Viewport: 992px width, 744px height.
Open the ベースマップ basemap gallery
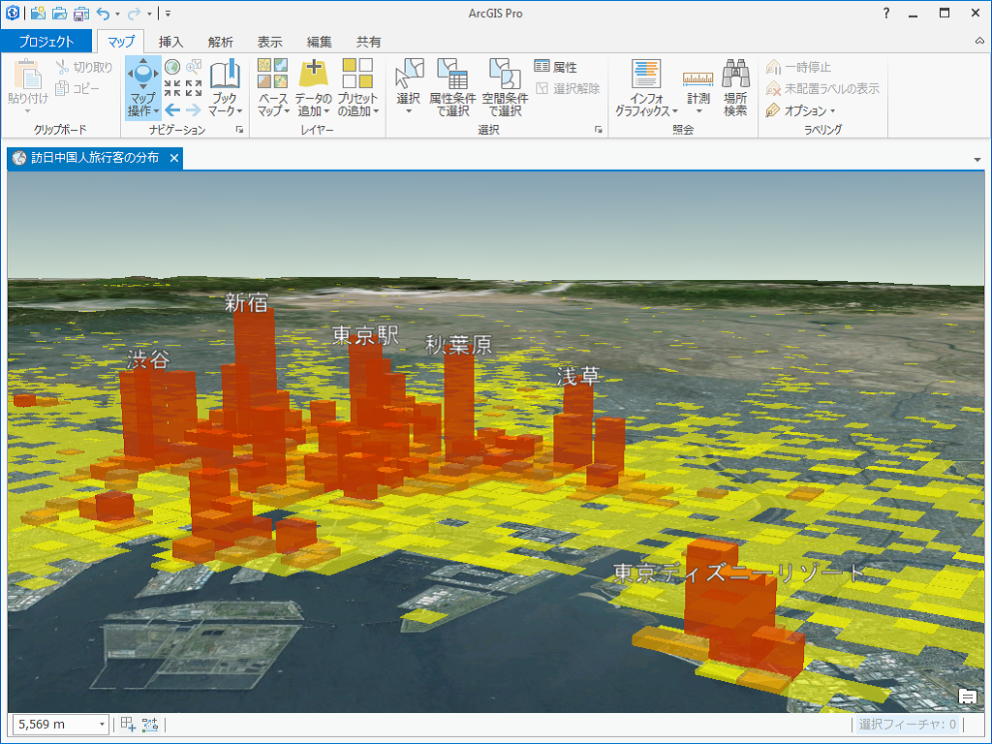tap(272, 88)
